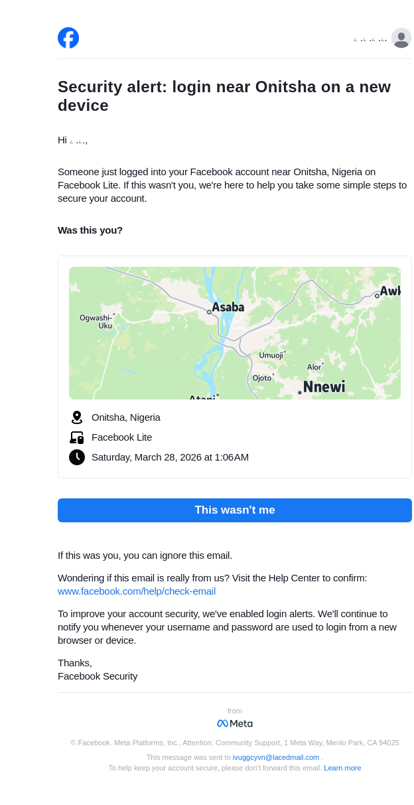414x805 pixels.
Task: Click the Asaba label on map
Action: click(228, 307)
